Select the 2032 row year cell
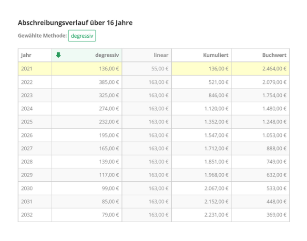Image resolution: width=307 pixels, height=241 pixels. (27, 215)
